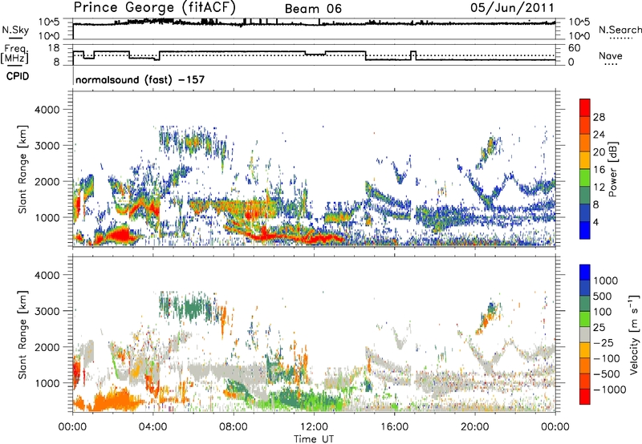
Task: Click the '12:00' time tick label
Action: (x=314, y=427)
